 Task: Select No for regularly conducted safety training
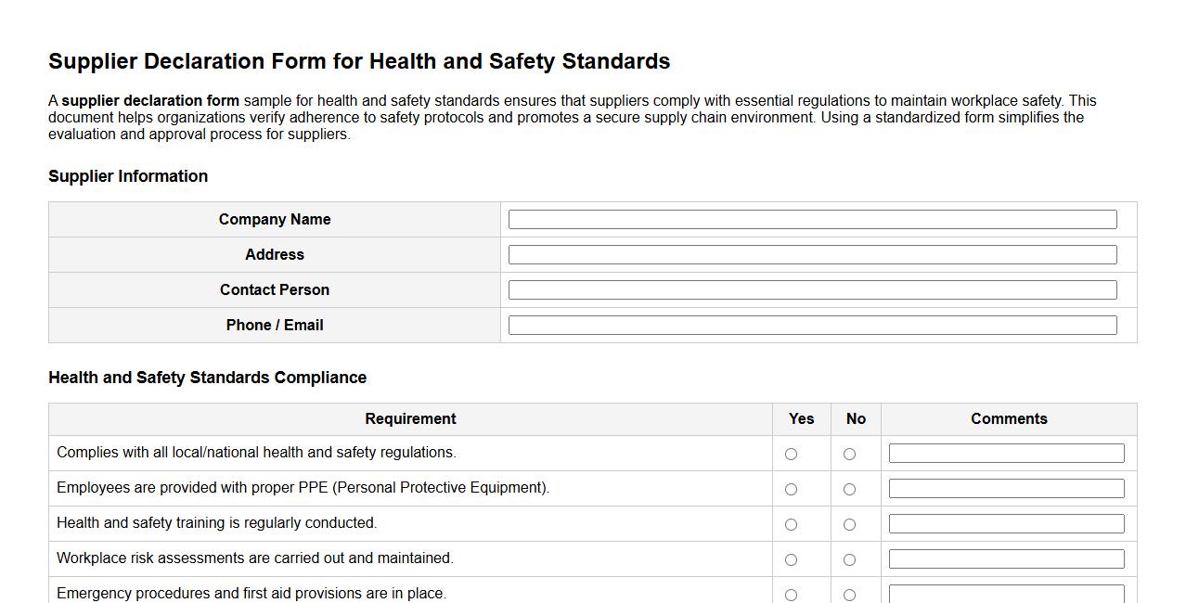pos(848,524)
